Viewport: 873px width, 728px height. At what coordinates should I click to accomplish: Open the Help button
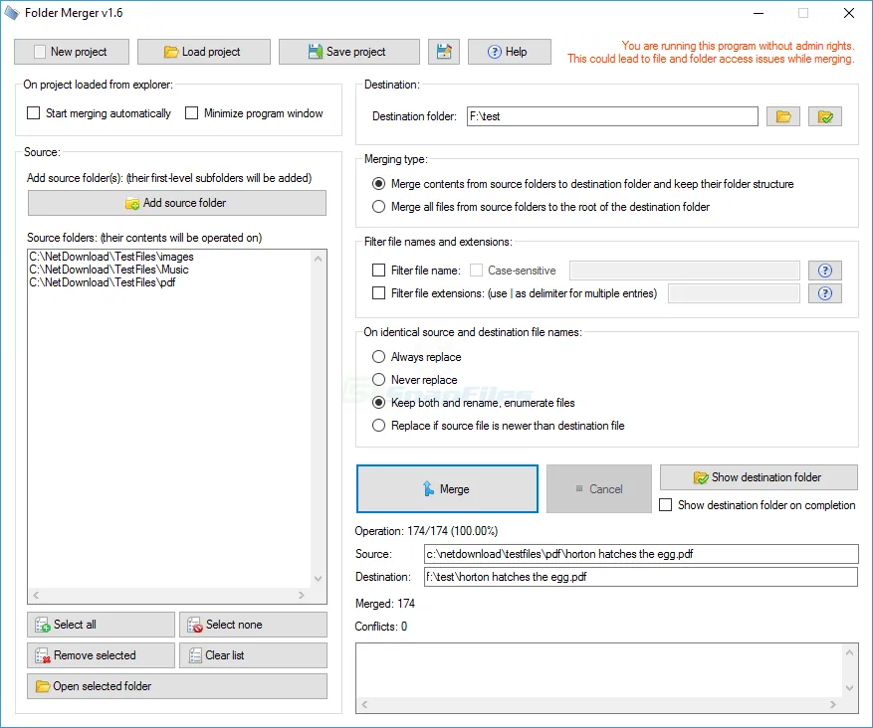coord(510,52)
